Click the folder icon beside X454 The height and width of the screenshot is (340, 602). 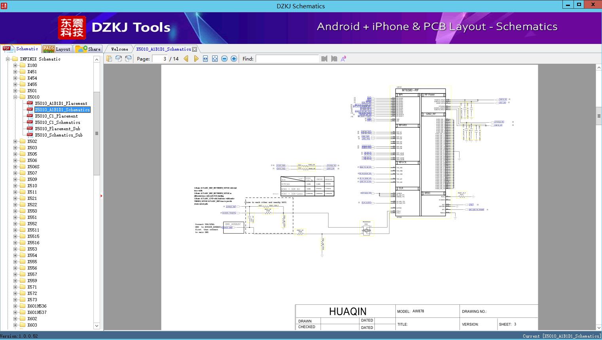(x=23, y=78)
